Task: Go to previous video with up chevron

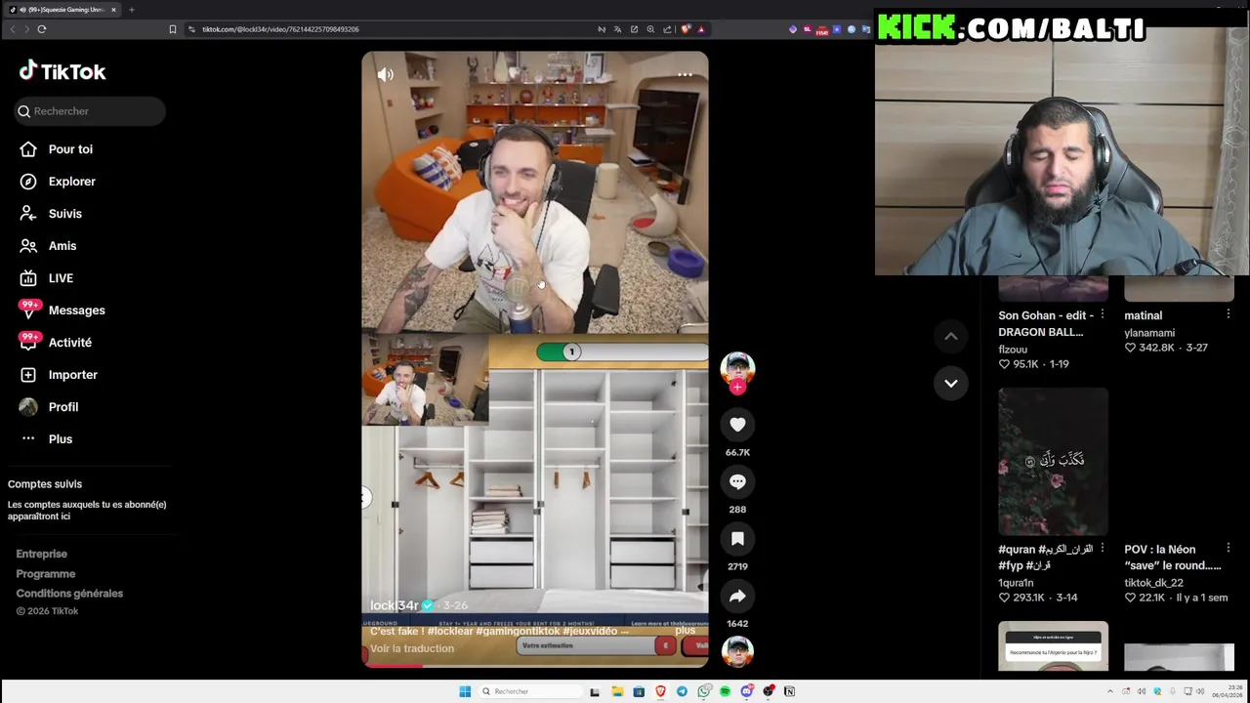Action: [x=950, y=337]
